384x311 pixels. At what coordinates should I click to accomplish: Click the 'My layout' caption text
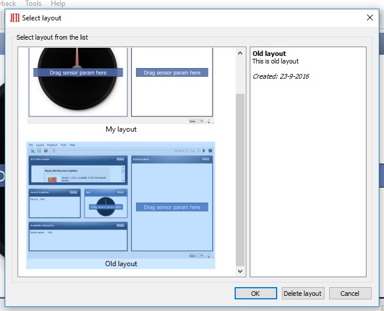[121, 129]
